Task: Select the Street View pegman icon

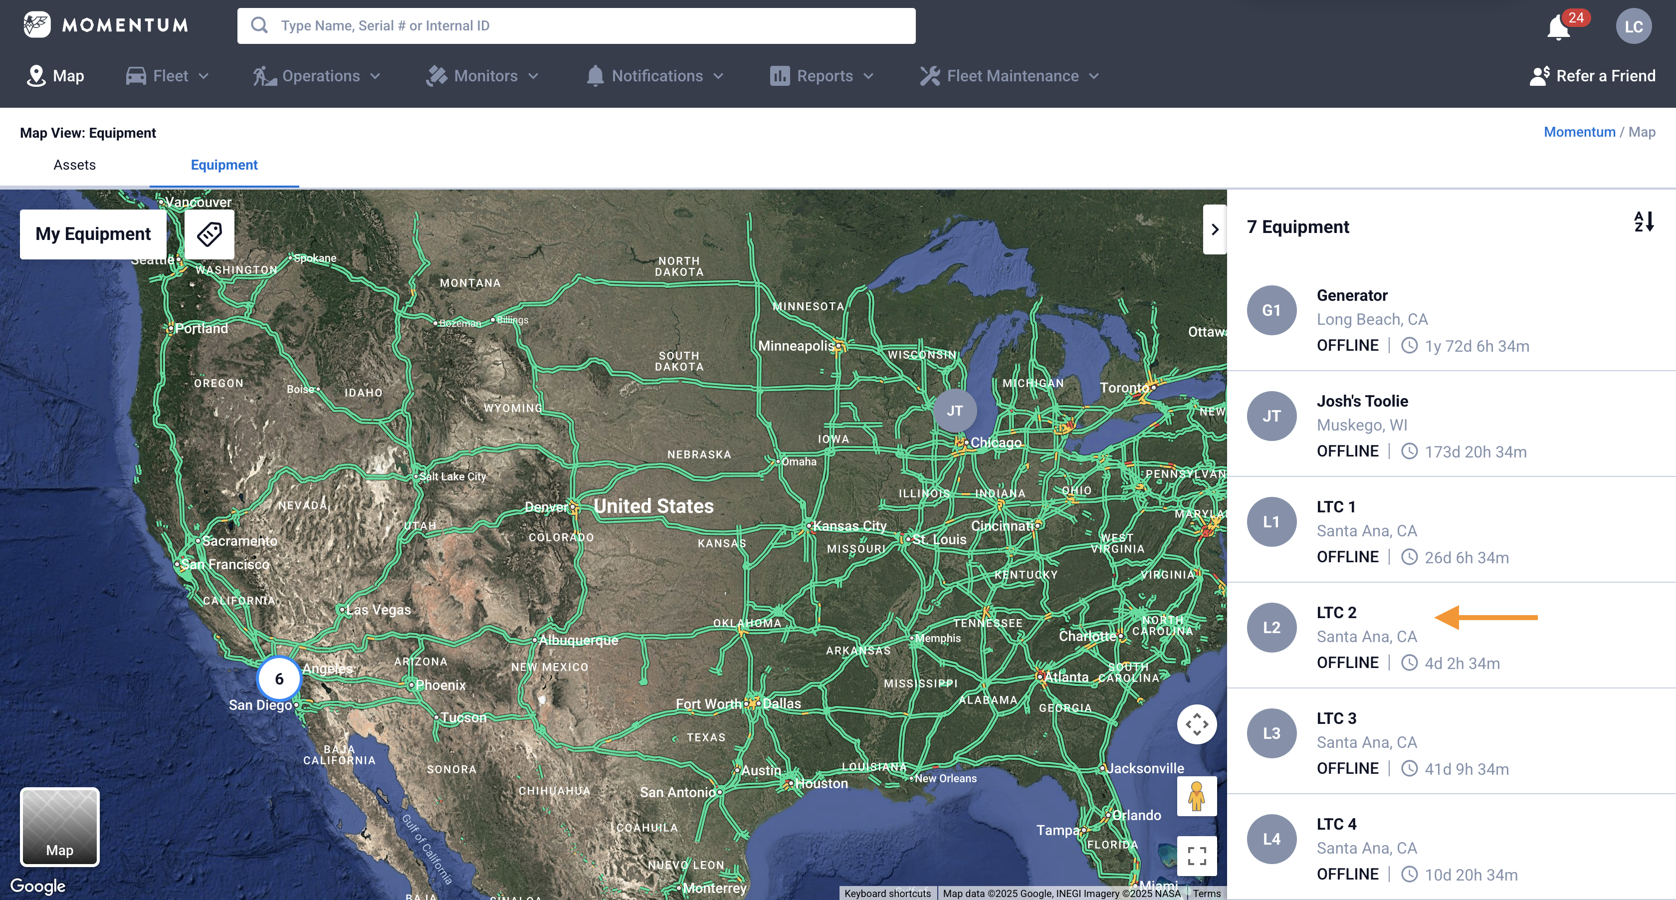Action: click(1197, 796)
